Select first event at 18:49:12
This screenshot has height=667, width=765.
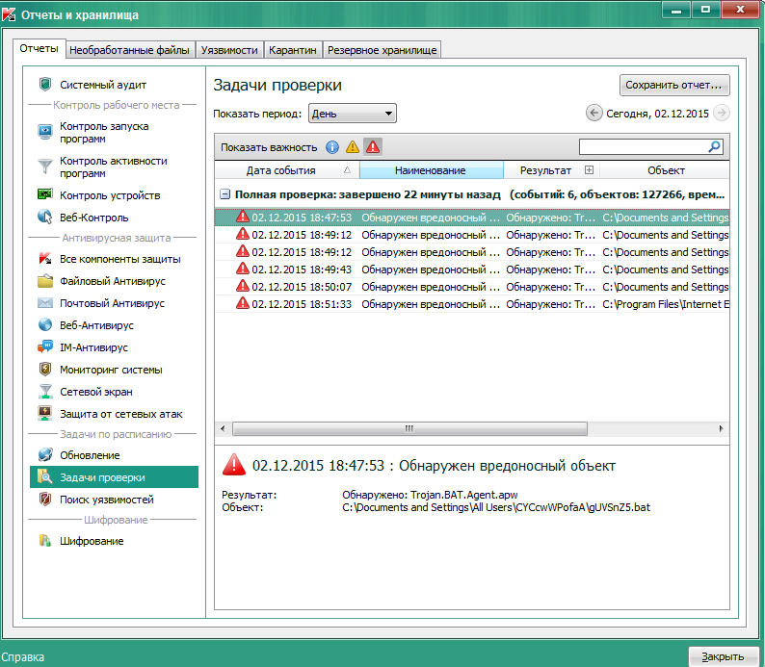click(x=472, y=235)
